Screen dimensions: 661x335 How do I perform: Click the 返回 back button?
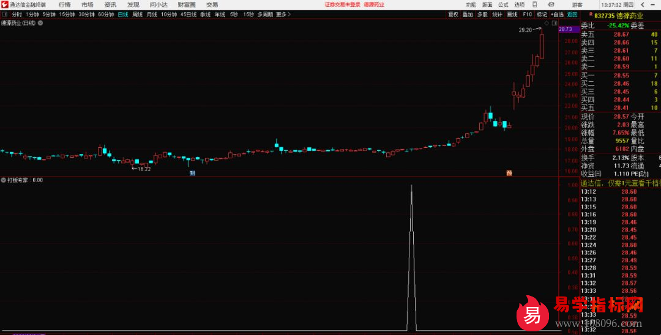click(572, 14)
